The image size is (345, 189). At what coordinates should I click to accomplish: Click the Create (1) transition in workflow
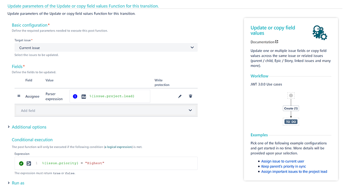click(291, 108)
